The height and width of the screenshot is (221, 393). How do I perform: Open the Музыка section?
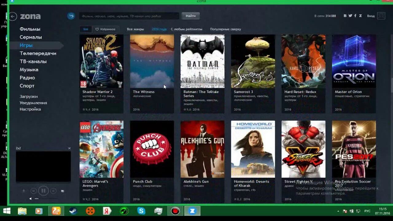(x=29, y=70)
